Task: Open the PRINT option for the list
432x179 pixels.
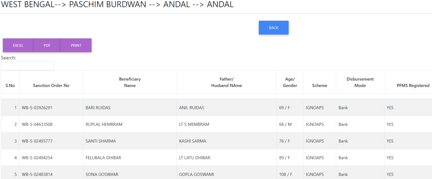Action: click(x=76, y=45)
